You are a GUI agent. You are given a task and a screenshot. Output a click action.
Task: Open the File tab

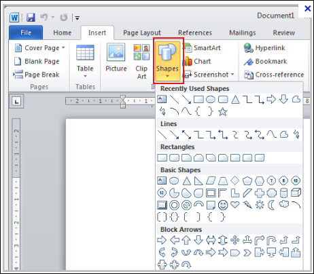(x=26, y=33)
